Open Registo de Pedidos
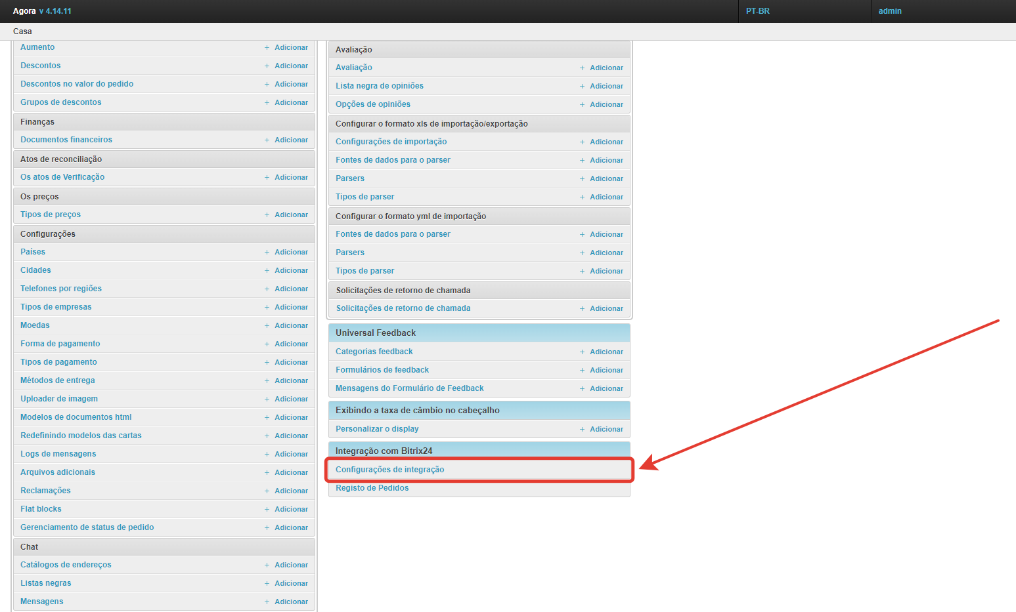The image size is (1016, 612). pyautogui.click(x=372, y=488)
